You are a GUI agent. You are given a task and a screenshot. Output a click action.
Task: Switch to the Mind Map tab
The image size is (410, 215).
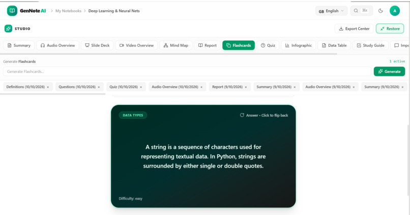[176, 45]
